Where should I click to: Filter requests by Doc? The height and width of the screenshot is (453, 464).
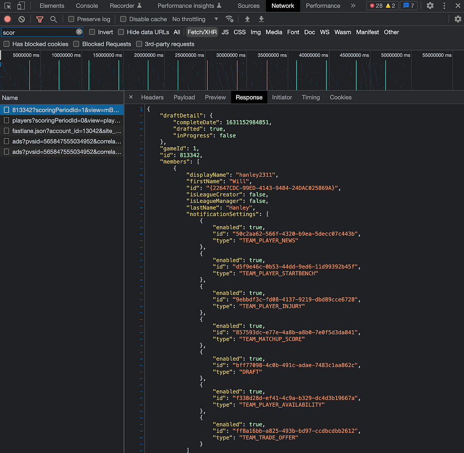(x=309, y=32)
